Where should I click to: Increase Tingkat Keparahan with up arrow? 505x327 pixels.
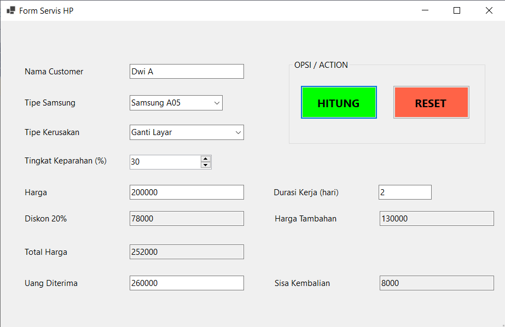[x=206, y=159]
